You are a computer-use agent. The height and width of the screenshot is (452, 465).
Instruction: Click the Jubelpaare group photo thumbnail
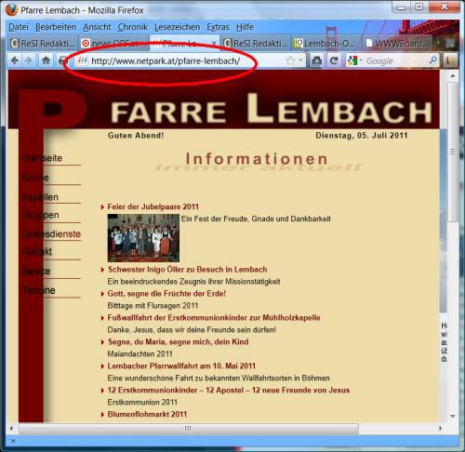143,238
